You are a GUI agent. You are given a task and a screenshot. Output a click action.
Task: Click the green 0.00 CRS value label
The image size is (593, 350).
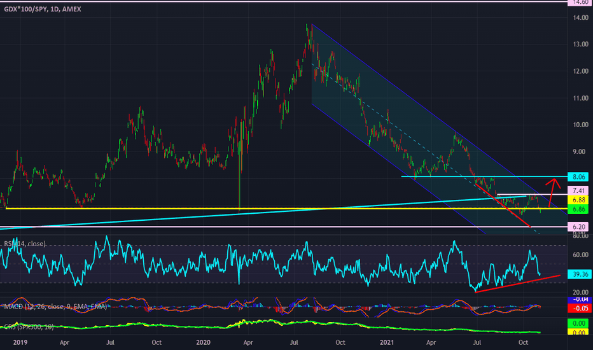(x=578, y=323)
